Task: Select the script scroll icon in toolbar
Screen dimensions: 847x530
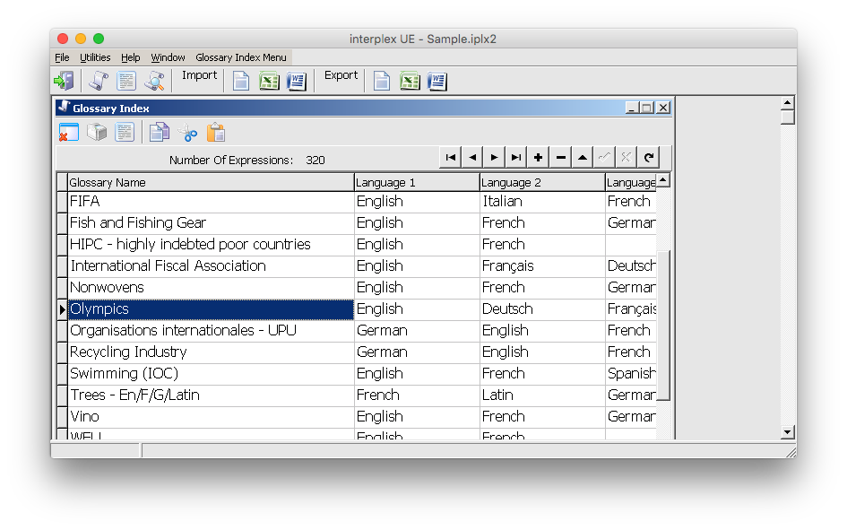Action: [99, 81]
